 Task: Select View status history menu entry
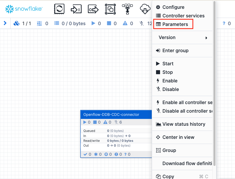tap(184, 124)
